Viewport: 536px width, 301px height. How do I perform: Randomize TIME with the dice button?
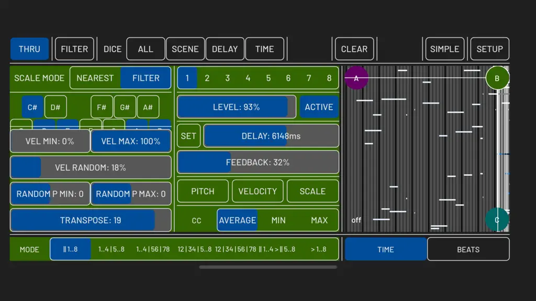(264, 49)
